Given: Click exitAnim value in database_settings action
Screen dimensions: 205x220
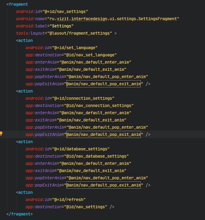Looking at the screenshot, I should pyautogui.click(x=91, y=171).
